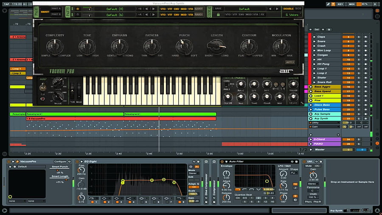The width and height of the screenshot is (382, 215).
Task: Disable EQ Eight band 1
Action: click(93, 202)
